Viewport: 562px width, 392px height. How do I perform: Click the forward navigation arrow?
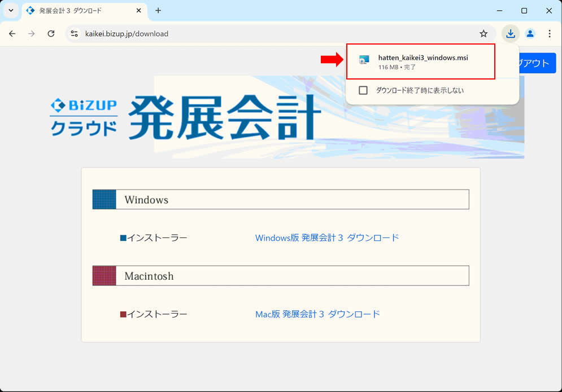click(32, 34)
